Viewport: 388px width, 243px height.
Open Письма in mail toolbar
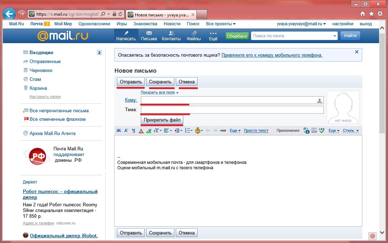[x=149, y=36]
